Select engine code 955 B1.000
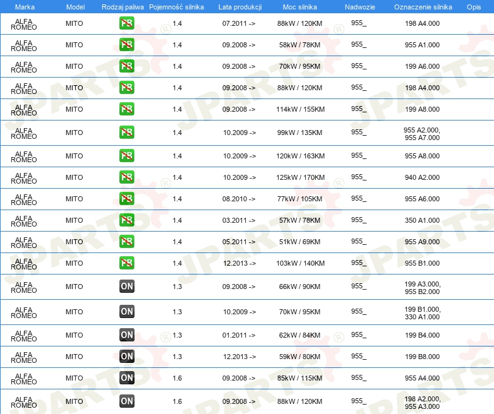Image resolution: width=494 pixels, height=414 pixels. click(422, 263)
